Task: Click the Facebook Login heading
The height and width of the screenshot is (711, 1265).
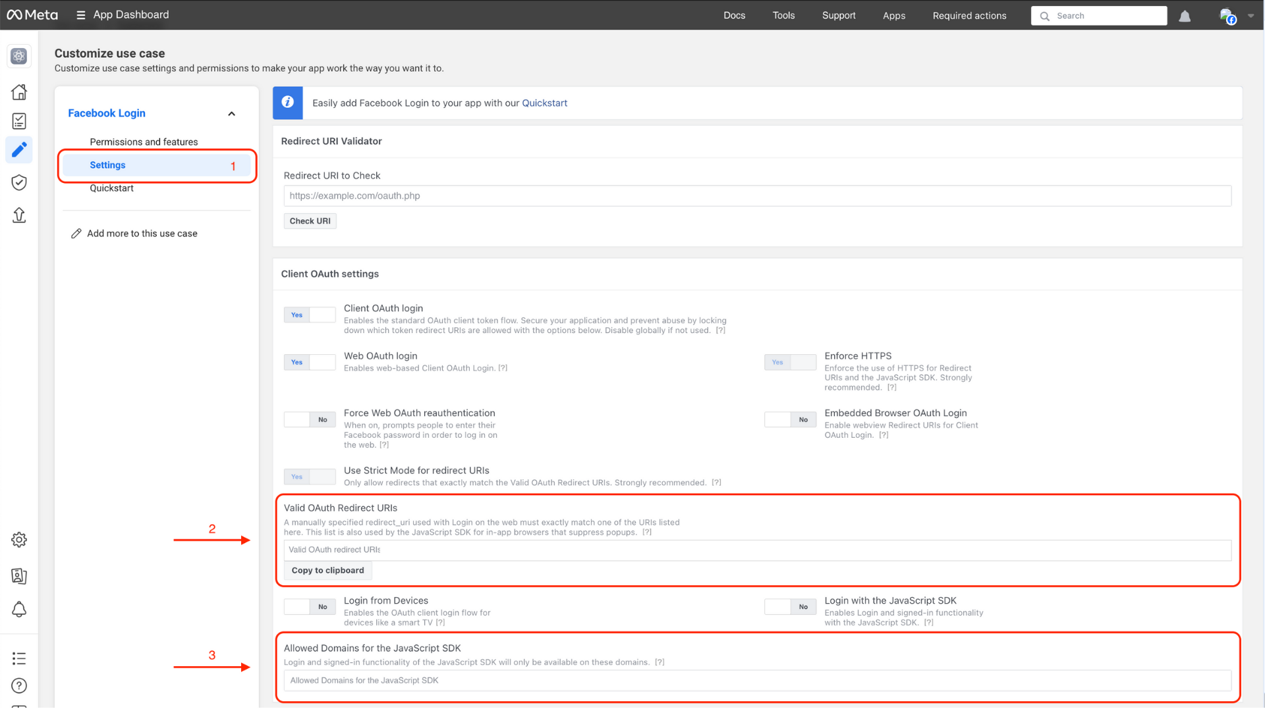Action: (107, 113)
